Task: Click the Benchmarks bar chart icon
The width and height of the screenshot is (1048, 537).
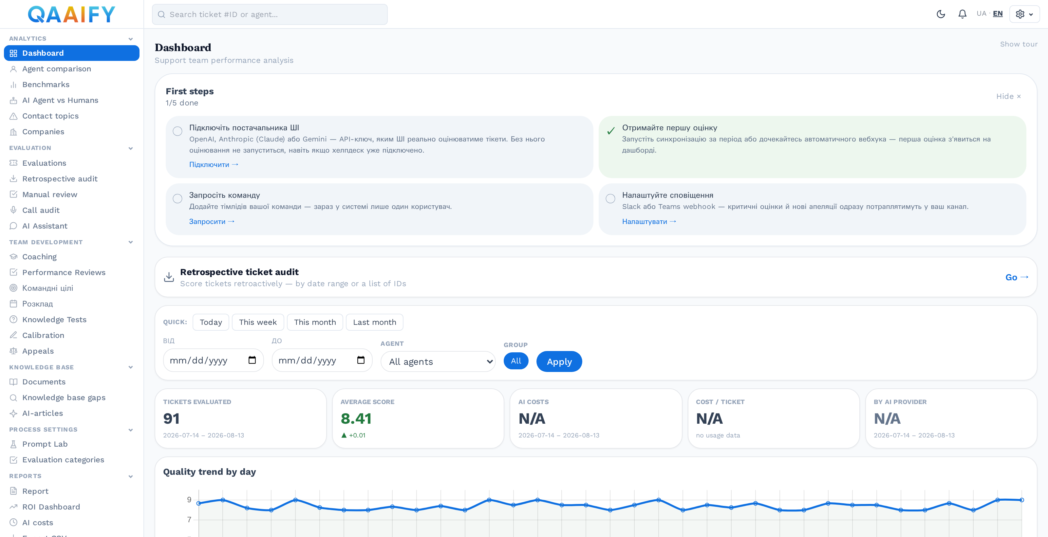Action: tap(13, 84)
